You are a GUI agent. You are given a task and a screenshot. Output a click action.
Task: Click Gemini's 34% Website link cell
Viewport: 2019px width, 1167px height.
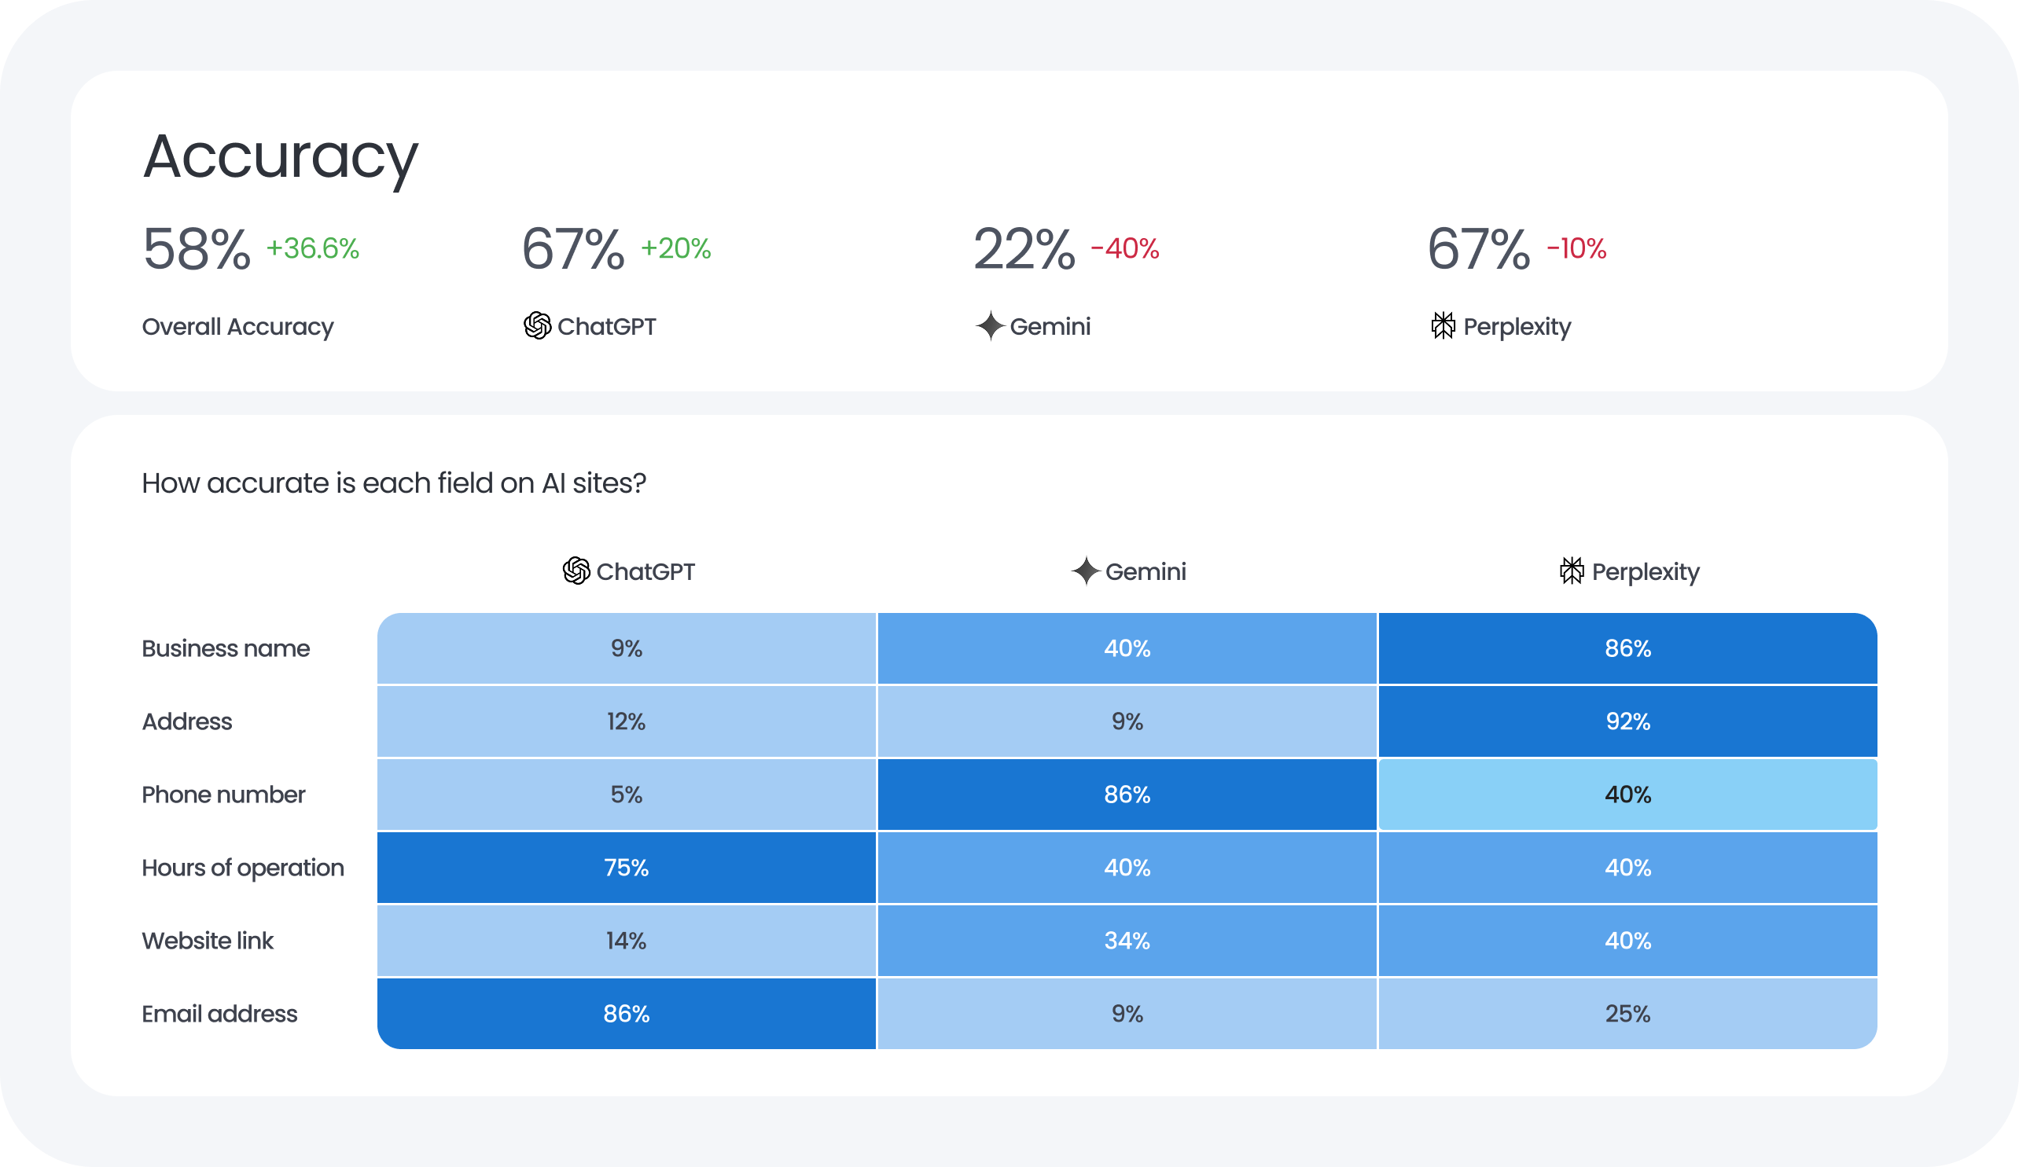click(1127, 941)
